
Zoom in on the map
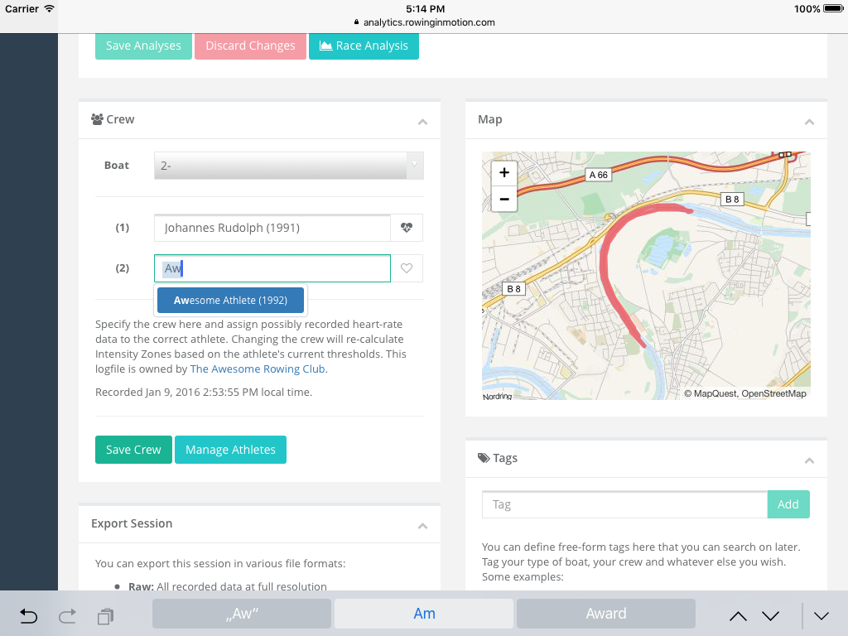503,173
